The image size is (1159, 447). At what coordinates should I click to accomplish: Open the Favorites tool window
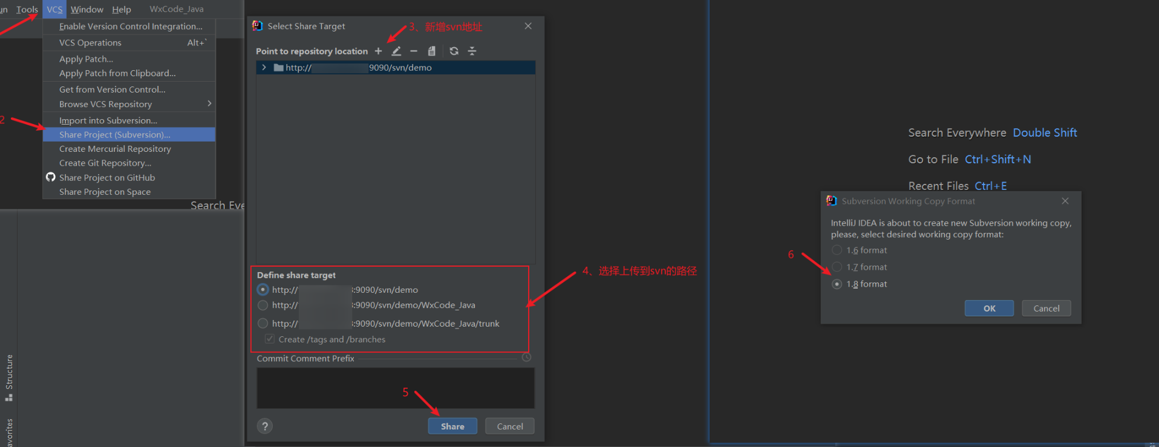9,432
